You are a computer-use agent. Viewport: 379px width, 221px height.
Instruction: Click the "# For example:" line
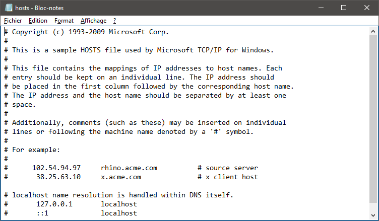32,150
